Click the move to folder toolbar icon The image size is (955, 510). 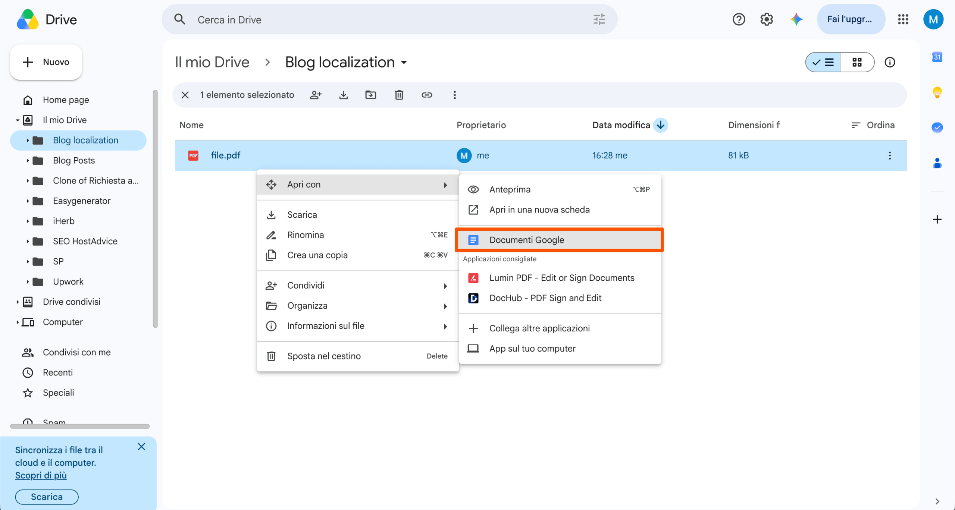[x=371, y=95]
